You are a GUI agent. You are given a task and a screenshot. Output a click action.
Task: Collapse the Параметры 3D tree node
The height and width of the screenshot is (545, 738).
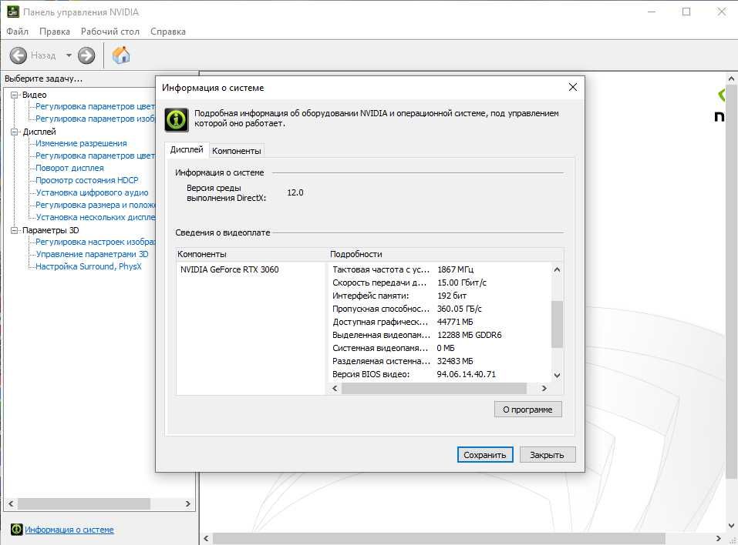click(14, 230)
